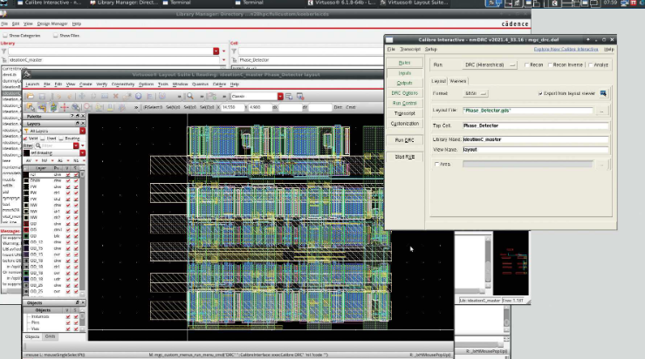Open the layer Filter field dropdown arrow

point(76,146)
